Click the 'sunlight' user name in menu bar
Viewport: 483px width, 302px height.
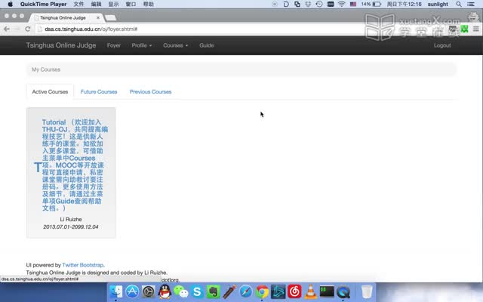coord(438,4)
